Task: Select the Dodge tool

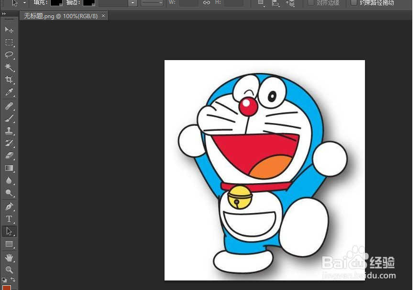Action: [9, 193]
